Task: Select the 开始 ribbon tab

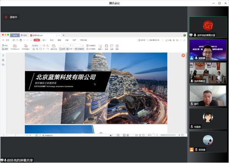Action: coord(37,40)
